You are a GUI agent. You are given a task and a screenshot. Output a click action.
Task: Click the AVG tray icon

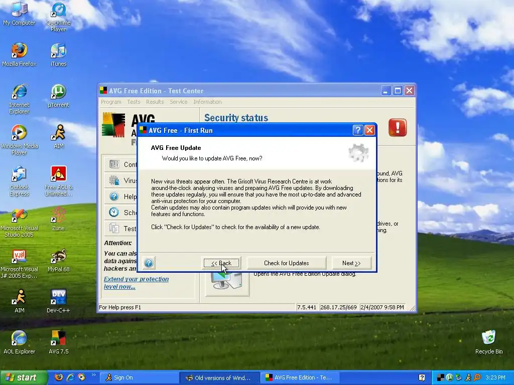[x=441, y=377]
